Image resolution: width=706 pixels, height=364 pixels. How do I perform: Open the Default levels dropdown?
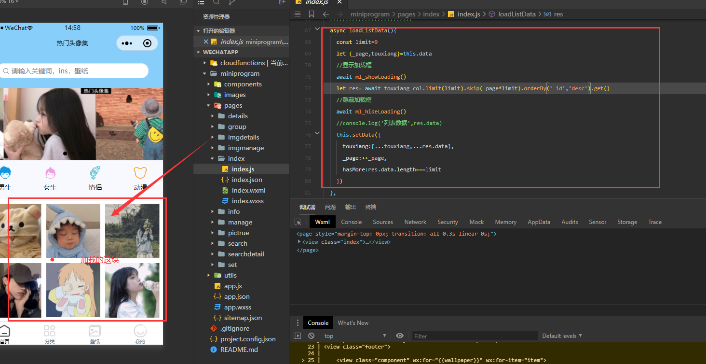[562, 336]
